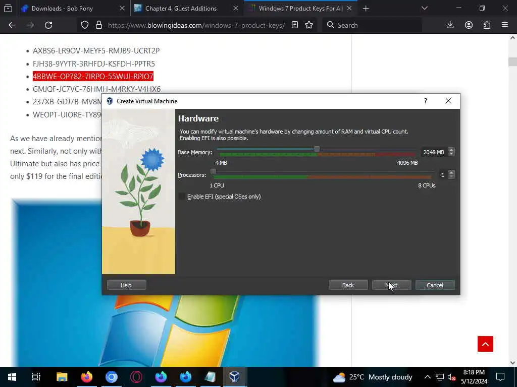Click the red scroll-to-top button
The width and height of the screenshot is (517, 387).
point(485,344)
